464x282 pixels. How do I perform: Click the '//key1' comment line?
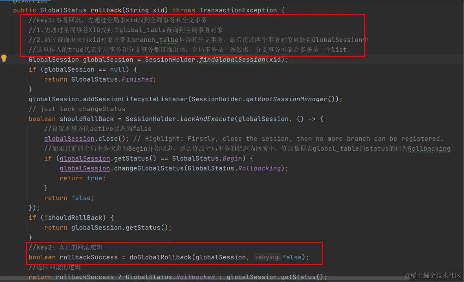pos(118,20)
